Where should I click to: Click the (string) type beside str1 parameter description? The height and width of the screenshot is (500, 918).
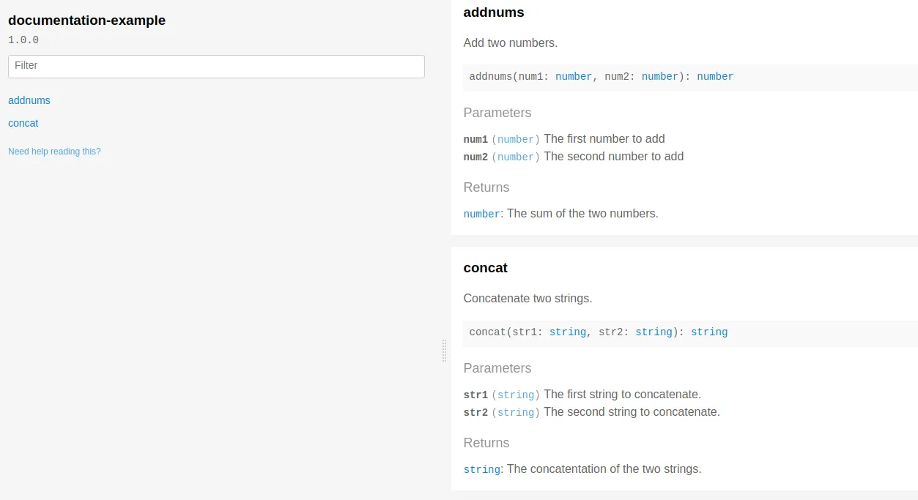pos(516,395)
